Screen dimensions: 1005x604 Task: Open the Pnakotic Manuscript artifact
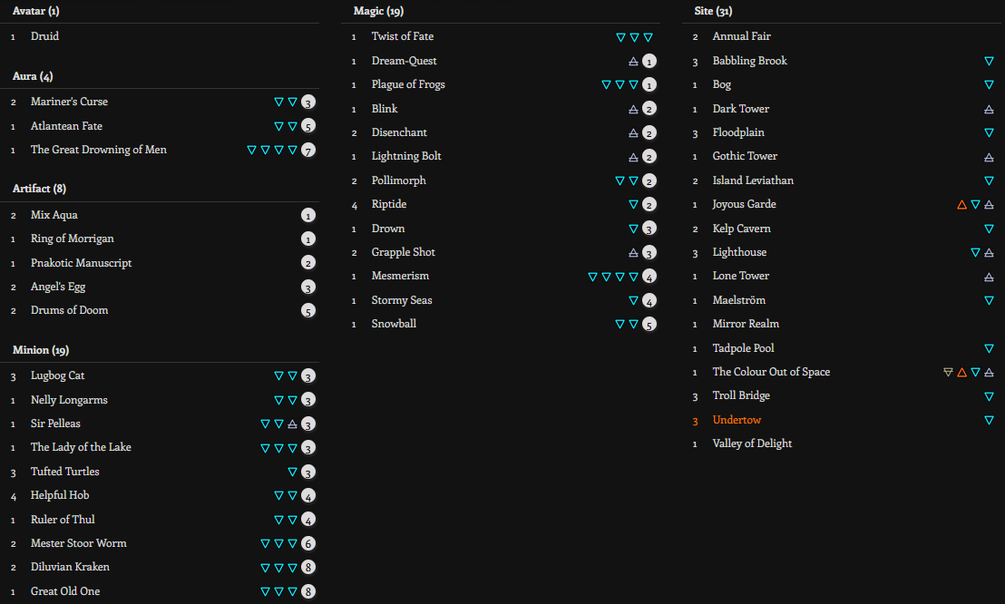click(81, 263)
